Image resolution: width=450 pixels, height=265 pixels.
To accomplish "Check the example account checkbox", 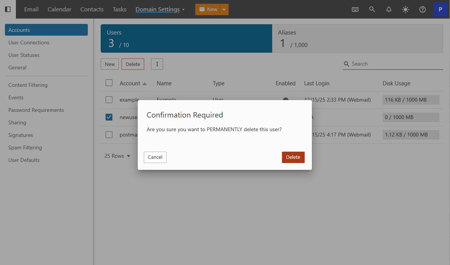I will 109,100.
